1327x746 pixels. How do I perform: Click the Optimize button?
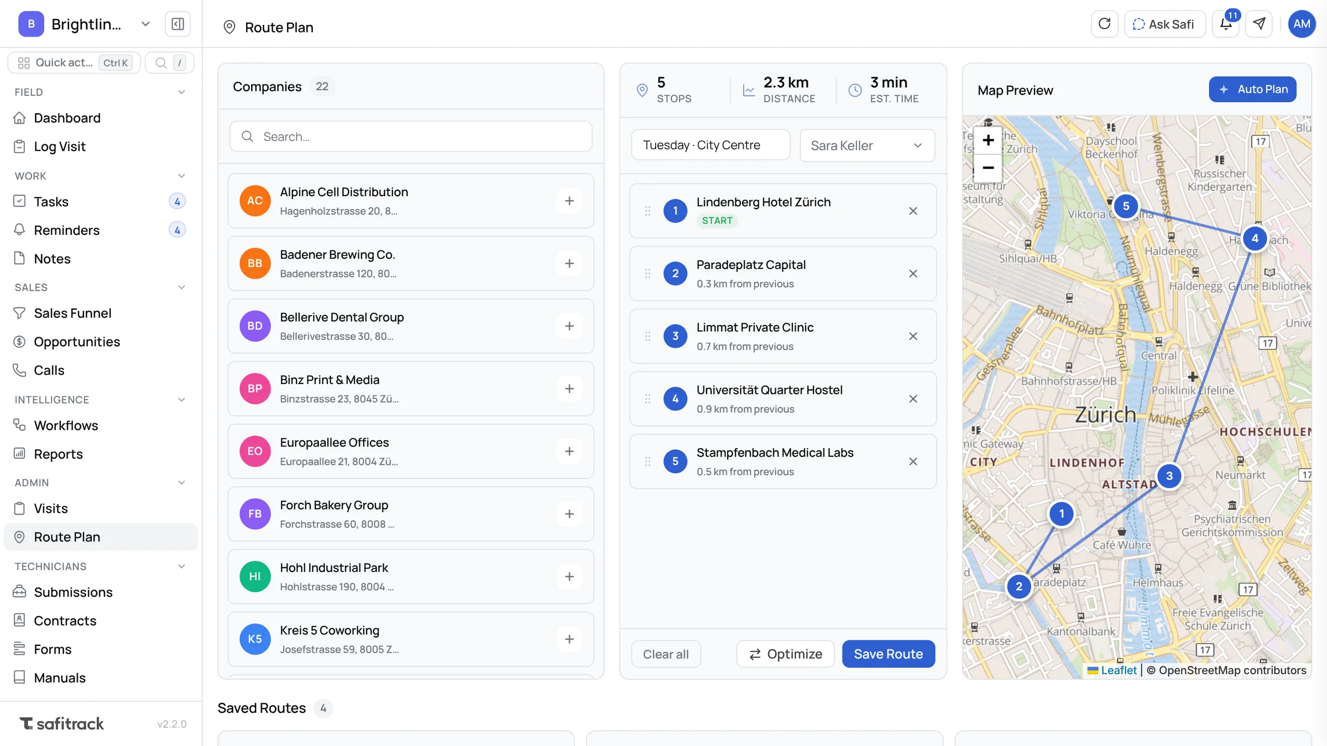(785, 654)
